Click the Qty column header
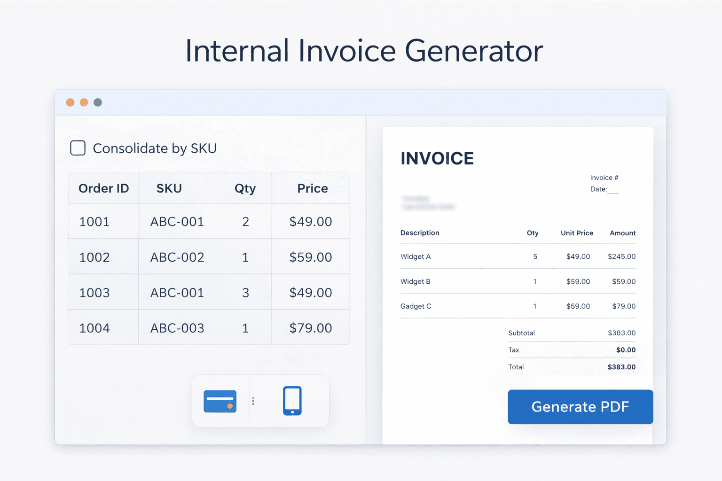The height and width of the screenshot is (481, 722). tap(245, 188)
